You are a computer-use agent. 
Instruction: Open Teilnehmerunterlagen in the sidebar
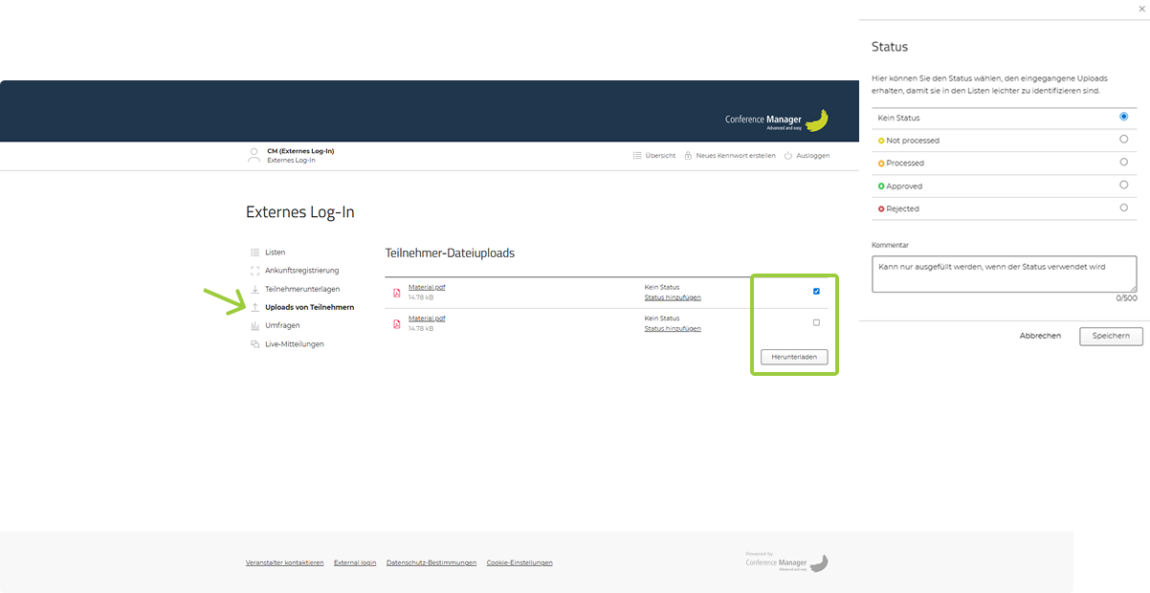coord(302,289)
